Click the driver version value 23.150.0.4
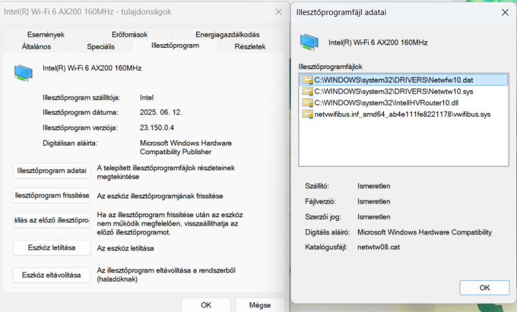Viewport: 517px width, 312px height. pyautogui.click(x=157, y=127)
